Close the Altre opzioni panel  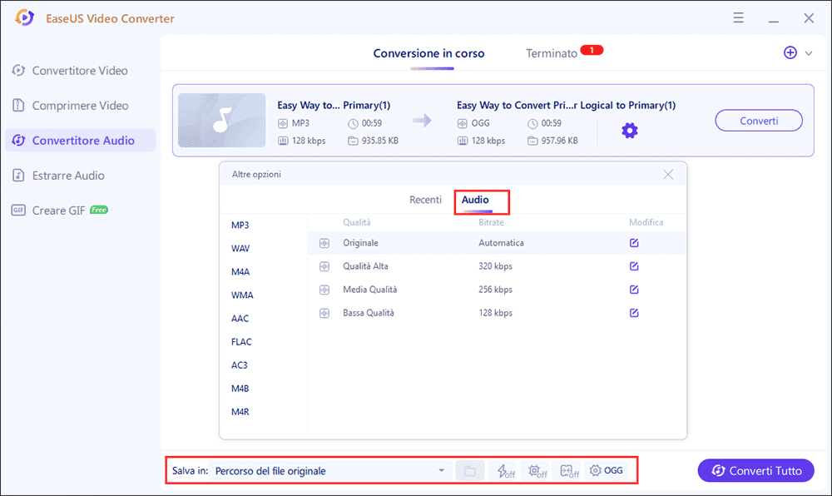tap(668, 175)
